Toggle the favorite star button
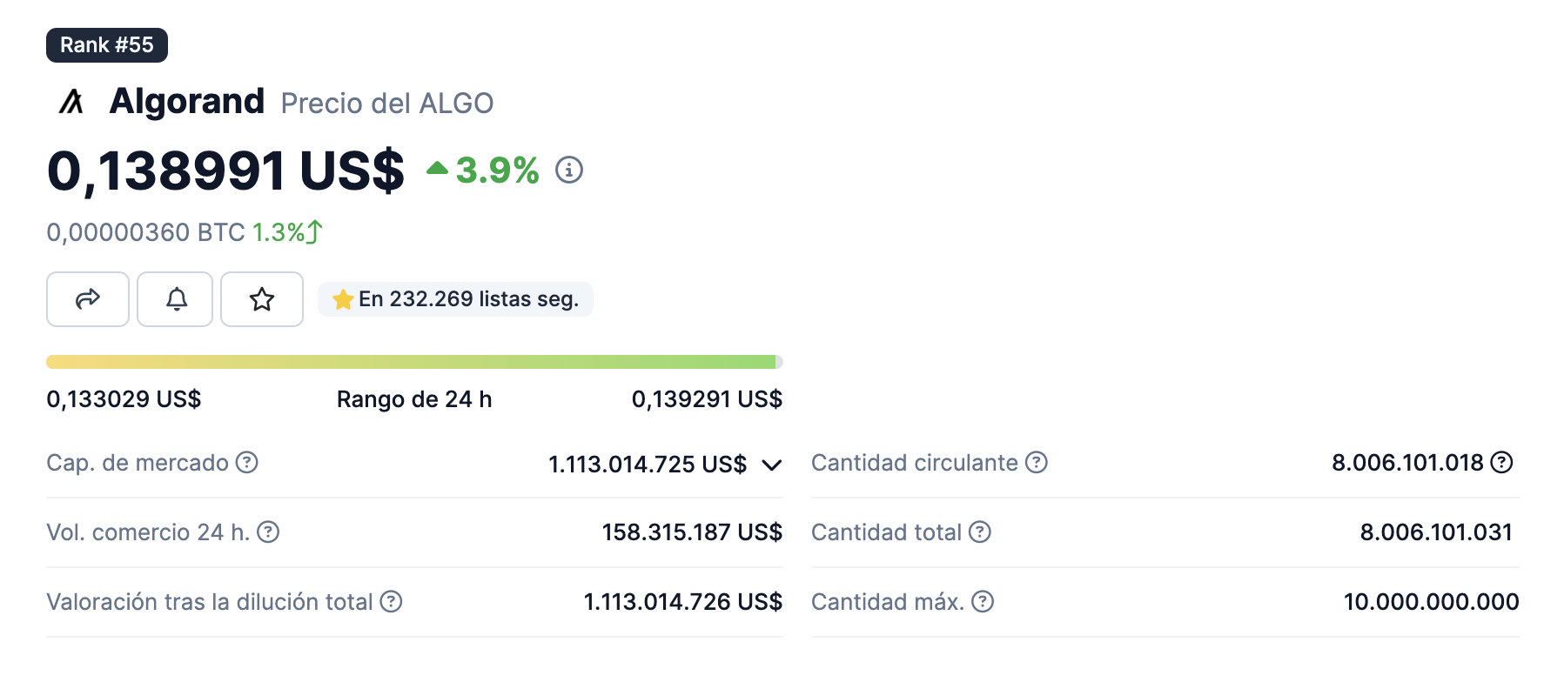This screenshot has width=1544, height=689. click(262, 299)
